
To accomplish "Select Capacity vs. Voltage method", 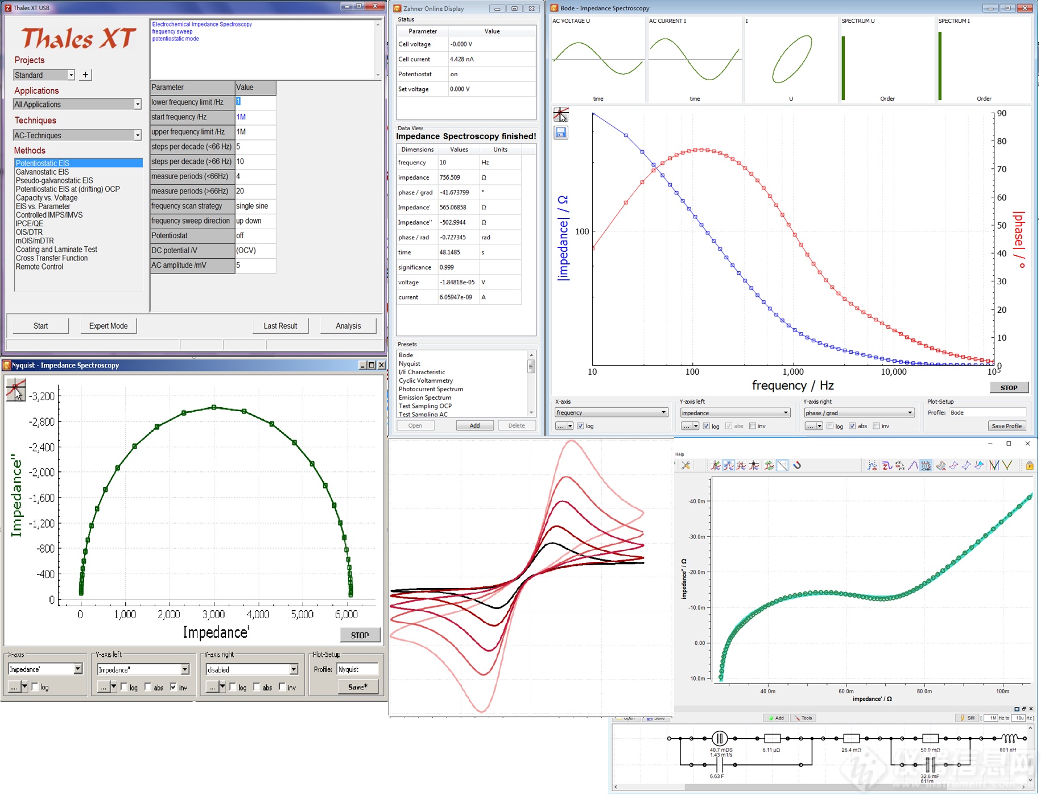I will tap(47, 198).
